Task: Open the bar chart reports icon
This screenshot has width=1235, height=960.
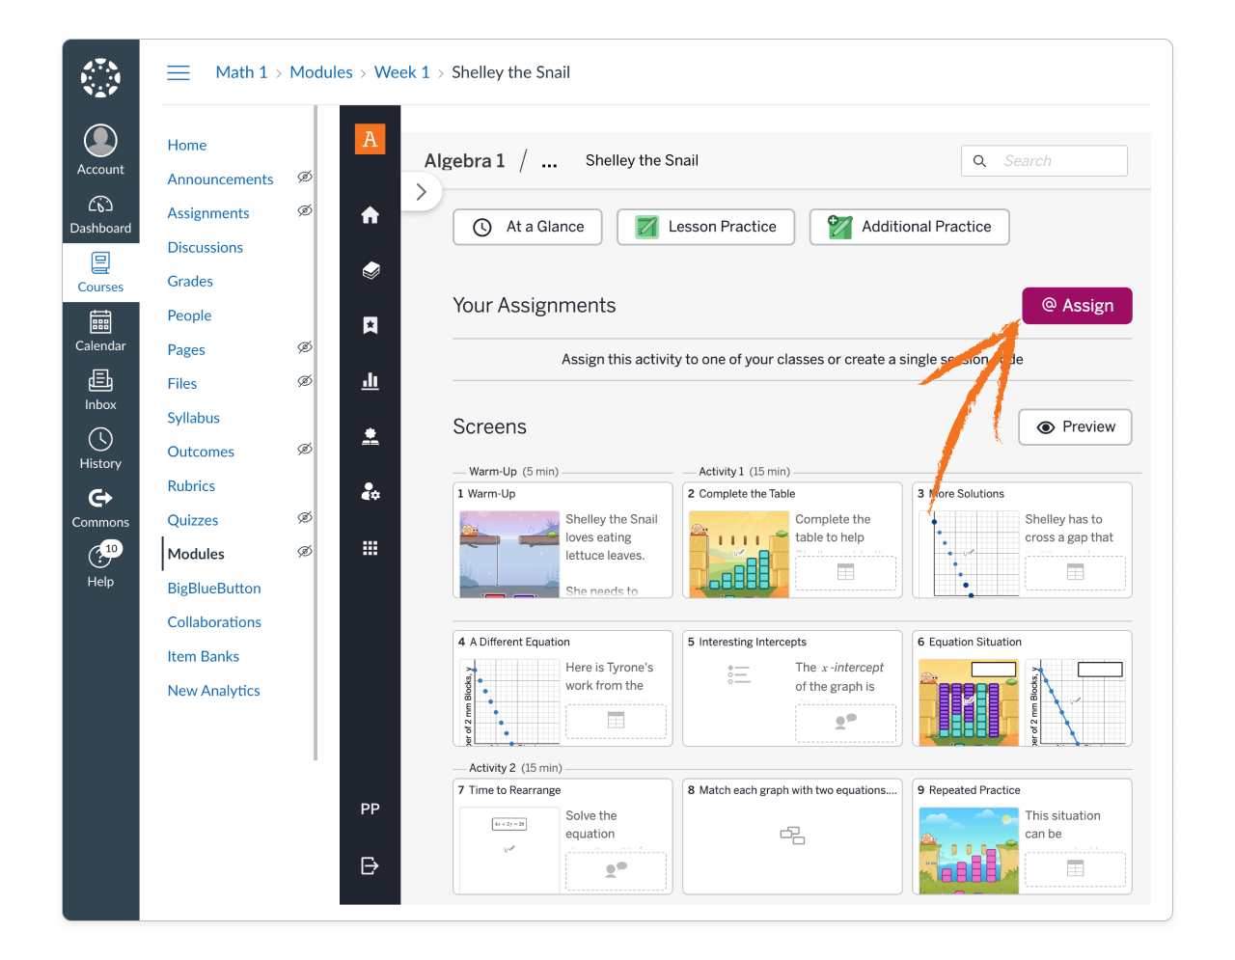Action: tap(370, 380)
